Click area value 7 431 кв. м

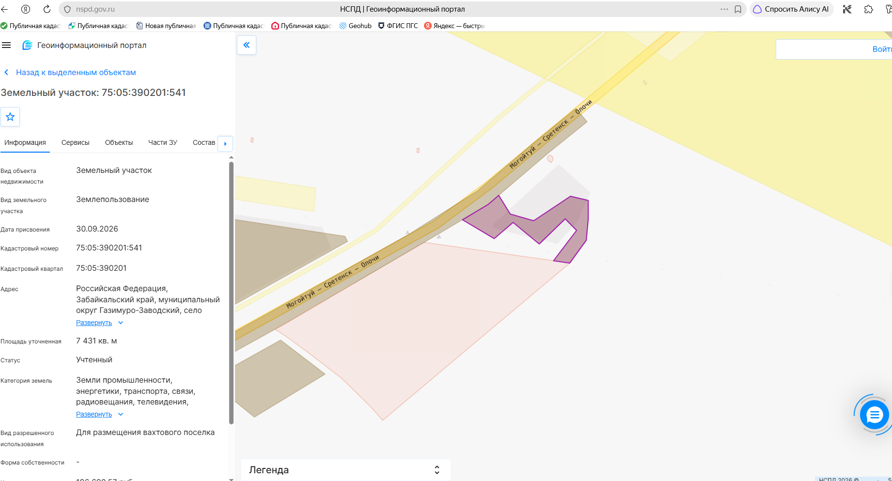[96, 341]
